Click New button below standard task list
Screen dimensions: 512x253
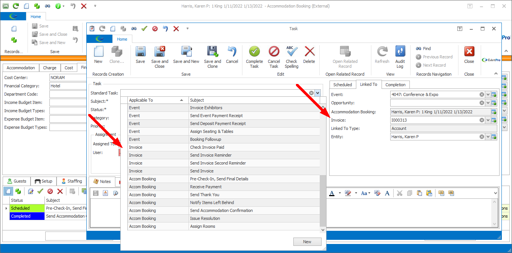coord(307,242)
